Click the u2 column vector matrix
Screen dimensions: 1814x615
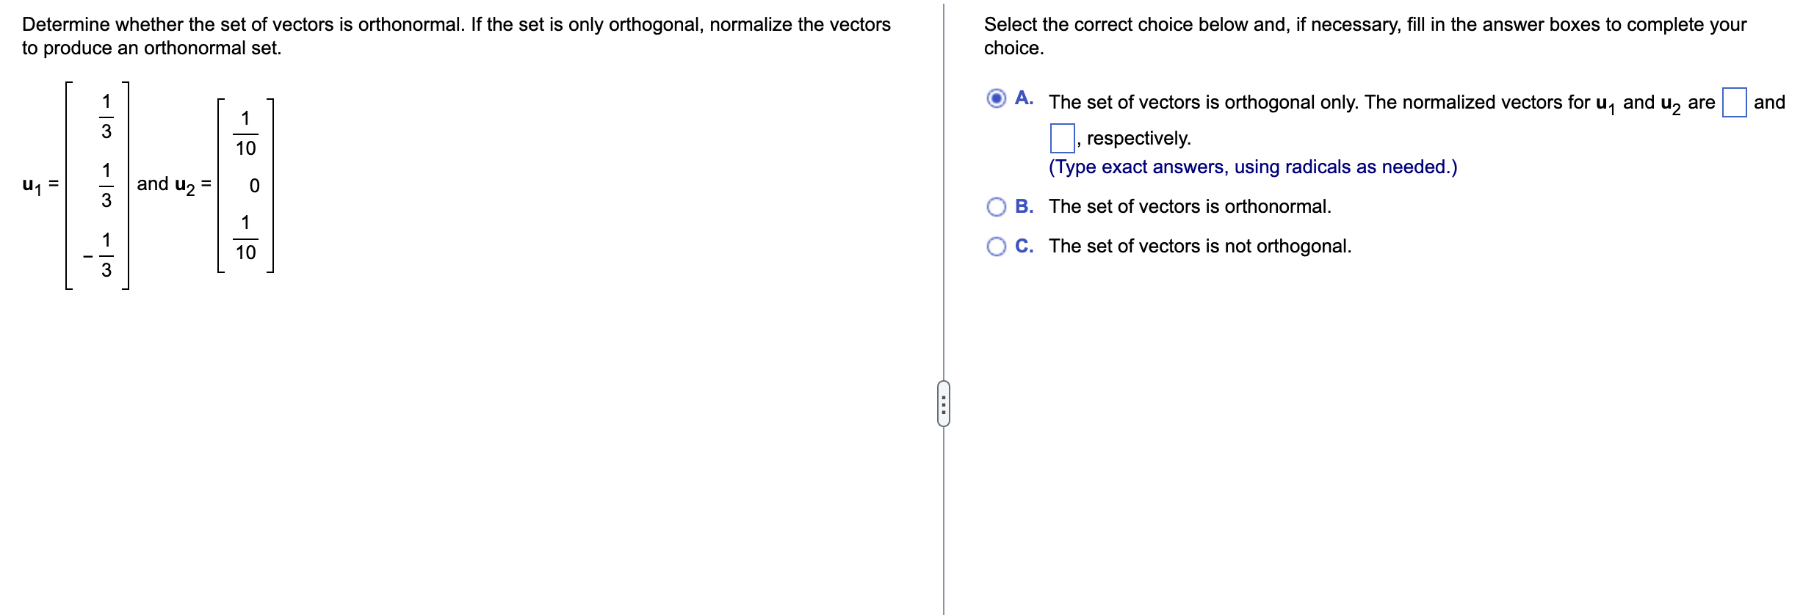(x=245, y=186)
